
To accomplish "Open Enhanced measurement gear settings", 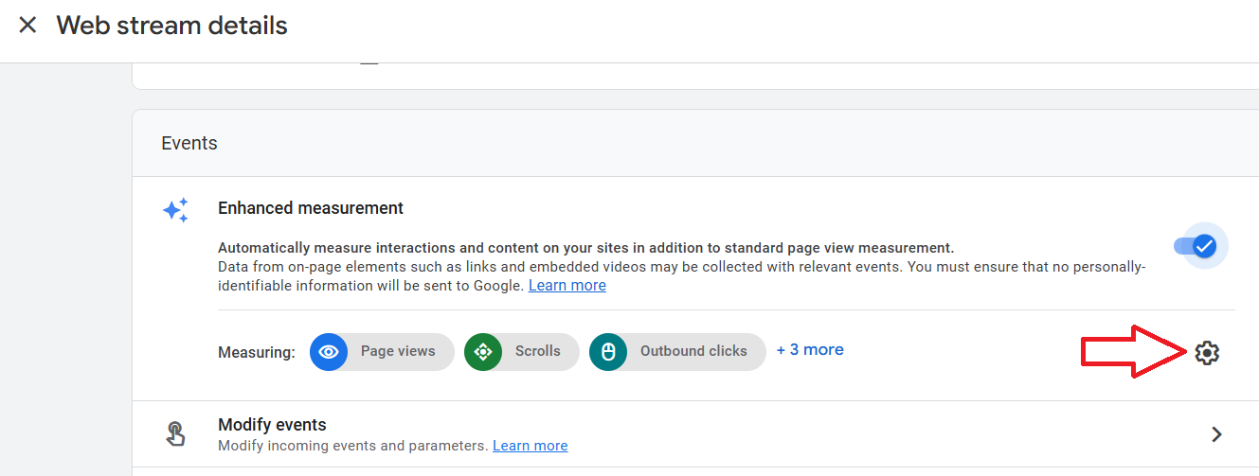I will coord(1206,353).
